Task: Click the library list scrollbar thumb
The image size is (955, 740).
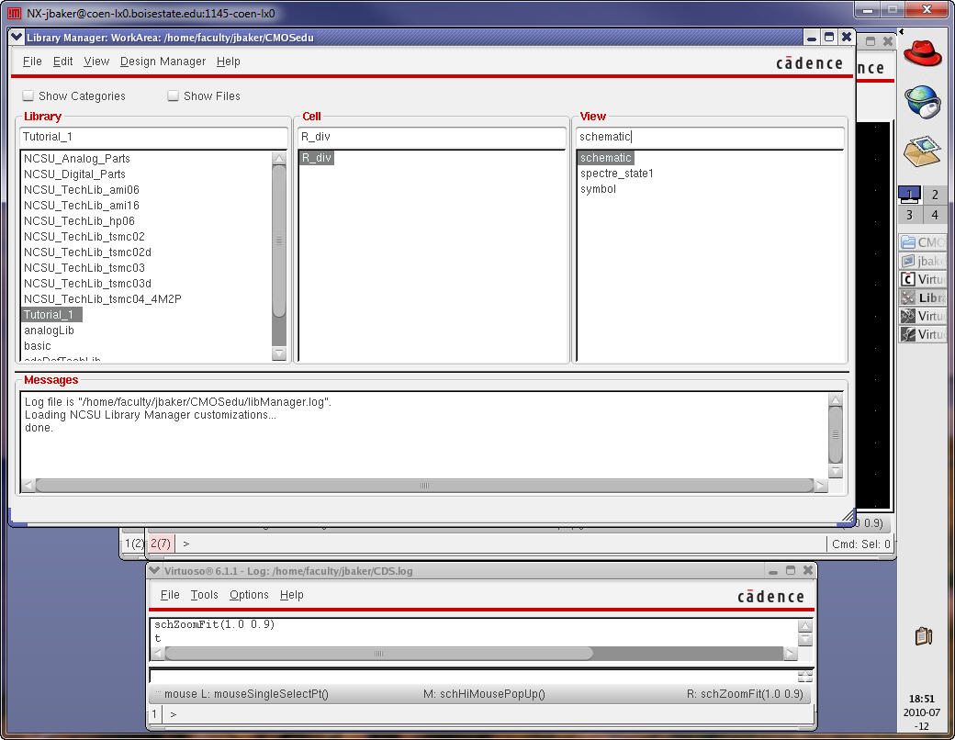Action: (279, 241)
